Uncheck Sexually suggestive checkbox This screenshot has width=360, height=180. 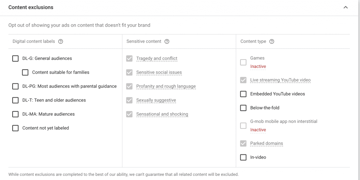click(x=129, y=100)
